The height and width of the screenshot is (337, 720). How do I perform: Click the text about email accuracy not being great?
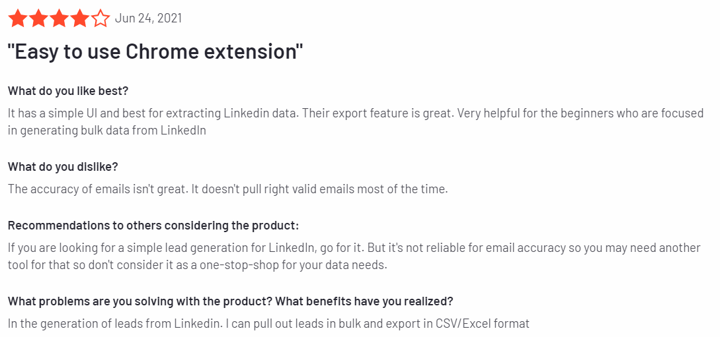[x=227, y=189]
